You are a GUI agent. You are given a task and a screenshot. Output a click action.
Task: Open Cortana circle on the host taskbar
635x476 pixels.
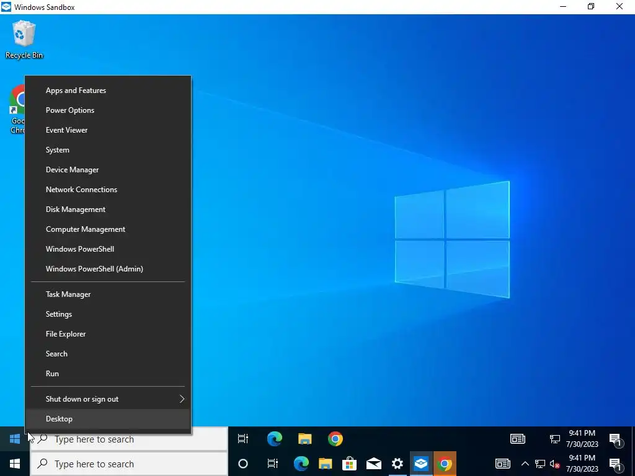[x=243, y=464]
